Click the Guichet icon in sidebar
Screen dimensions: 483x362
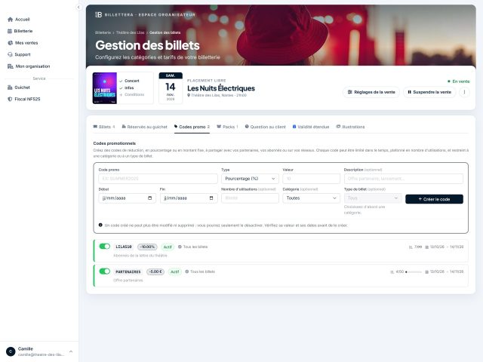coord(10,87)
